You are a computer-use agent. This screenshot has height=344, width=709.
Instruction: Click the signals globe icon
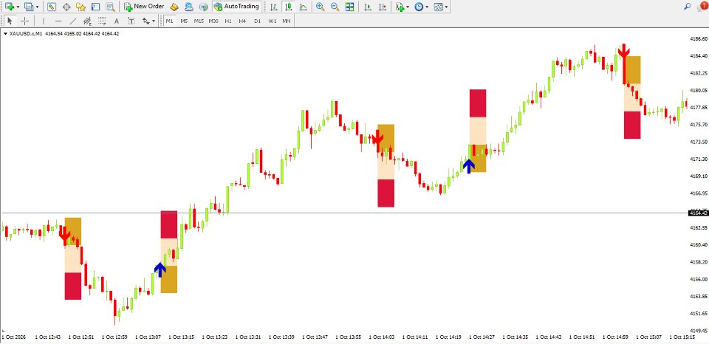click(204, 7)
